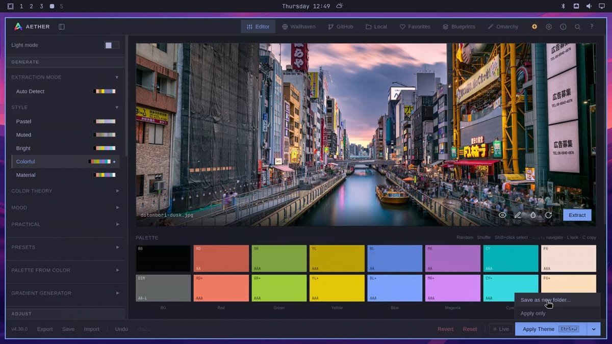Select the Pastel style option
612x344 pixels.
tap(65, 121)
